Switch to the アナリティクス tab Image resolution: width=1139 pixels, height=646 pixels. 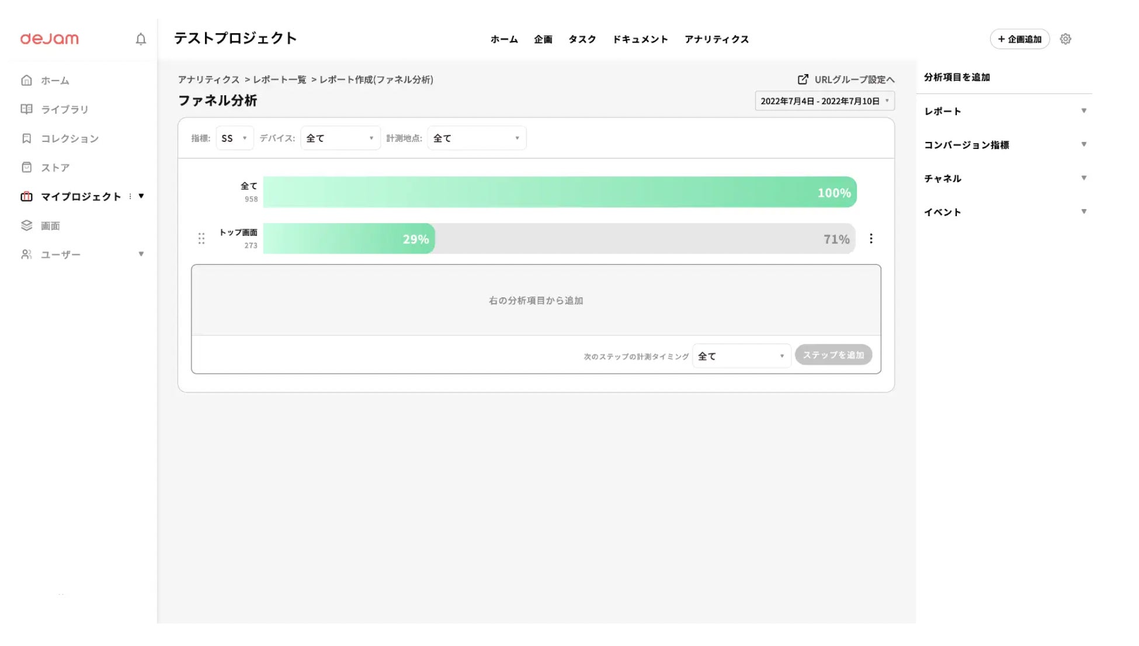tap(716, 39)
